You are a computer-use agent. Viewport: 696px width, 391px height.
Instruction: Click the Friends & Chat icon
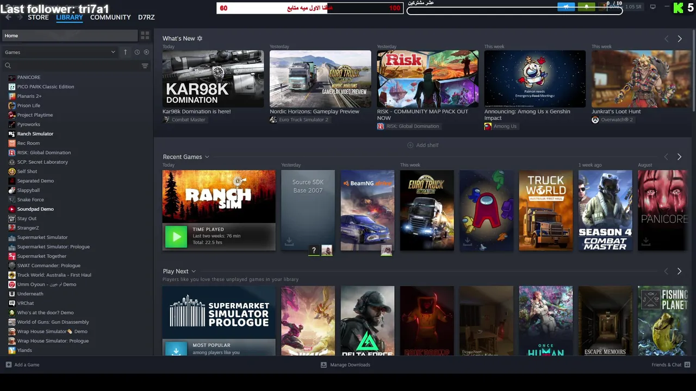click(x=687, y=365)
